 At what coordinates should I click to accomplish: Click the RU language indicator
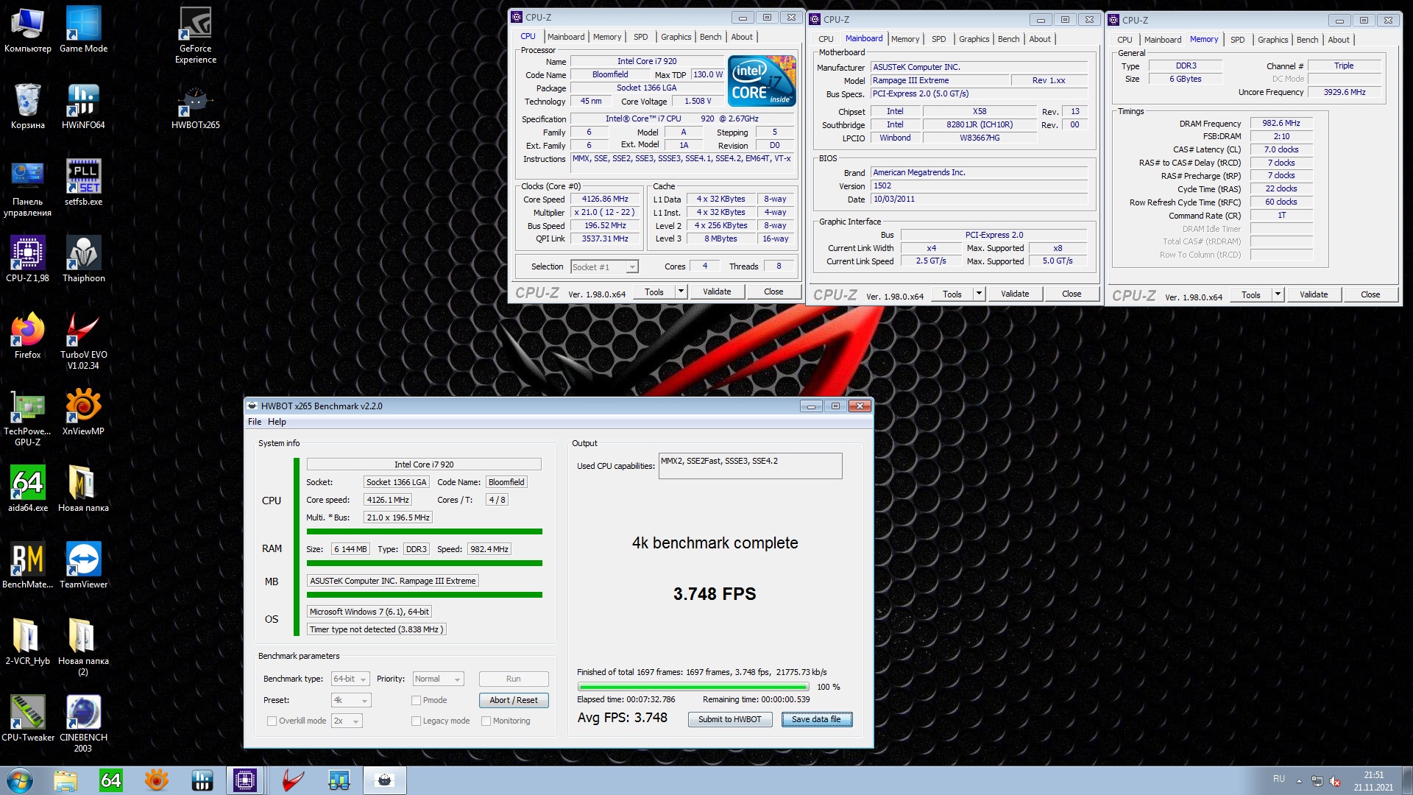1279,779
